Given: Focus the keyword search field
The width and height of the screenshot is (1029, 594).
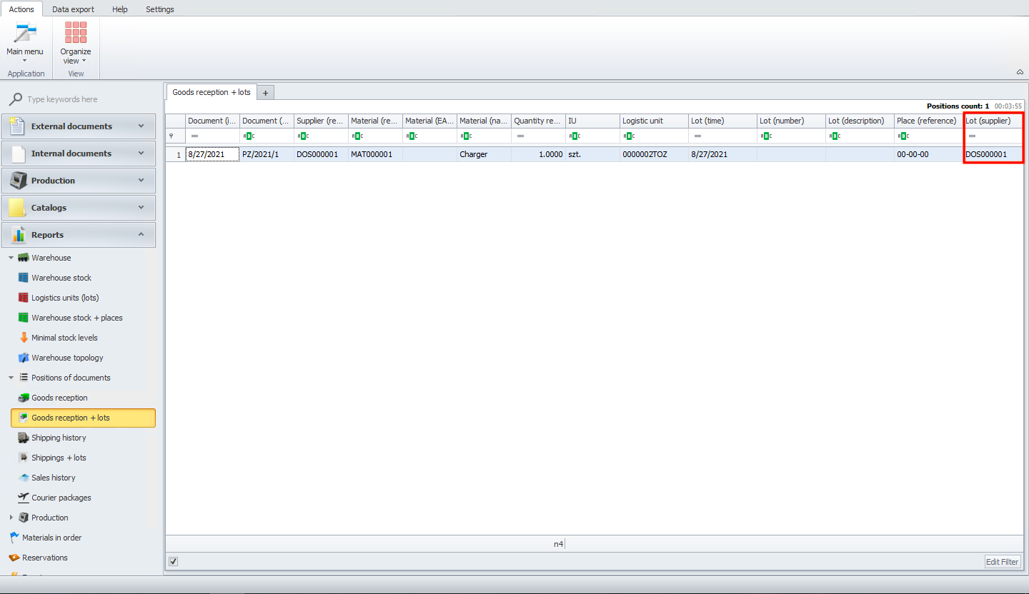Looking at the screenshot, I should (86, 99).
